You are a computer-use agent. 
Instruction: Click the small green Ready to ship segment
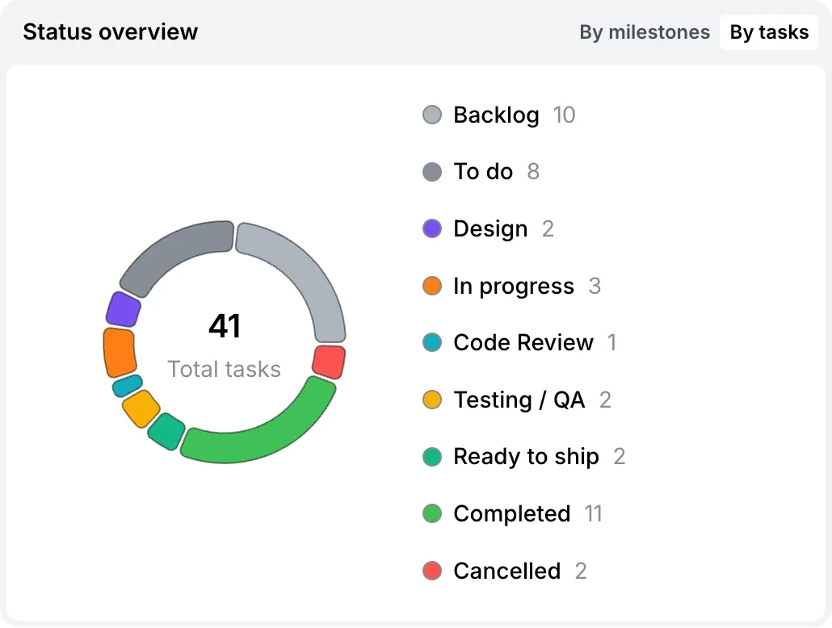[x=166, y=432]
